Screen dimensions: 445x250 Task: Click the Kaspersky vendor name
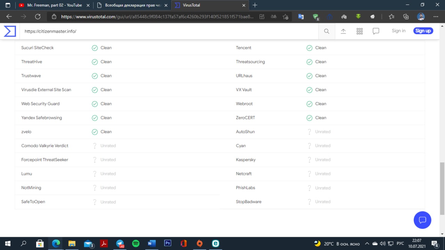coord(246,160)
